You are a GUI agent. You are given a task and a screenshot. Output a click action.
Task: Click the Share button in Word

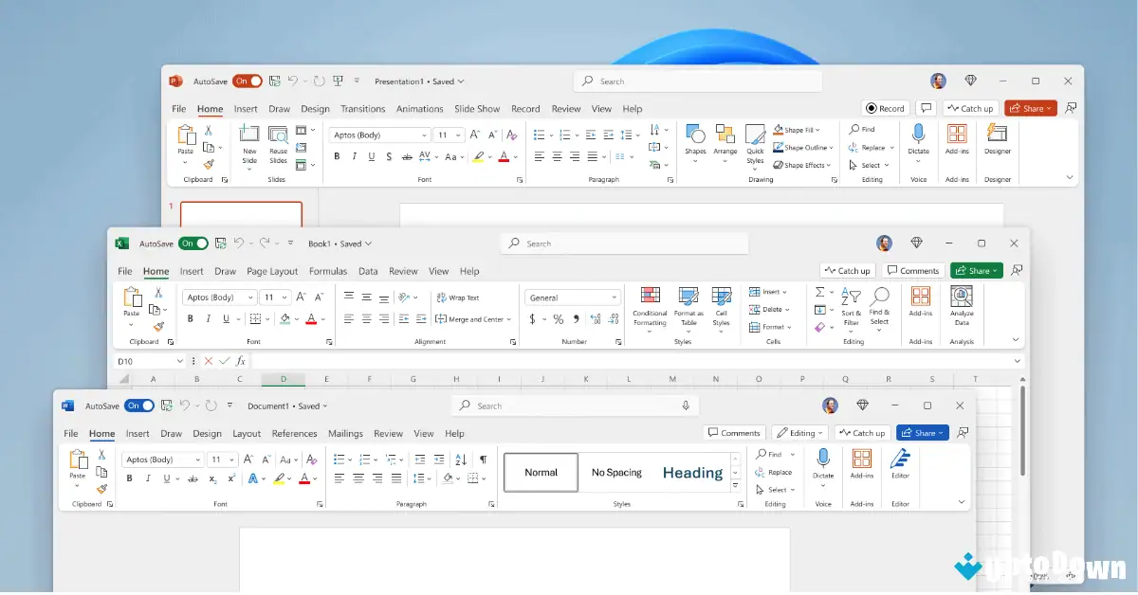pos(922,432)
